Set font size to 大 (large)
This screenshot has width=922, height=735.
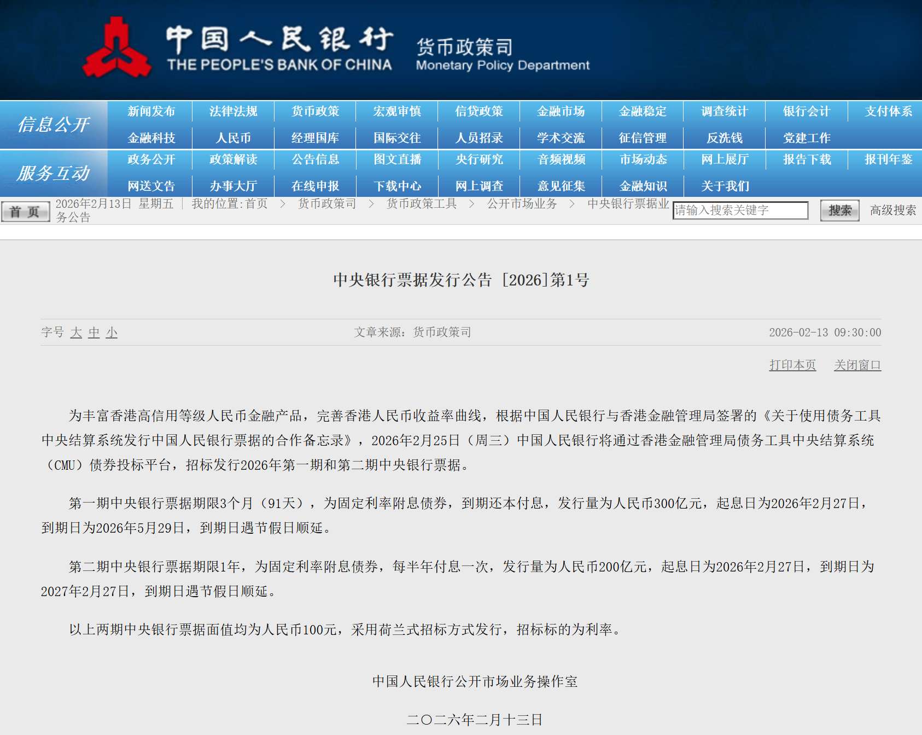coord(76,332)
